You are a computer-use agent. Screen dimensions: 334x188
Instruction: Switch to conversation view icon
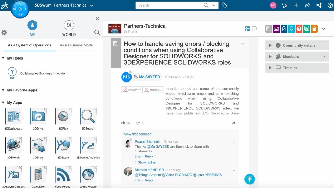[x=254, y=29]
